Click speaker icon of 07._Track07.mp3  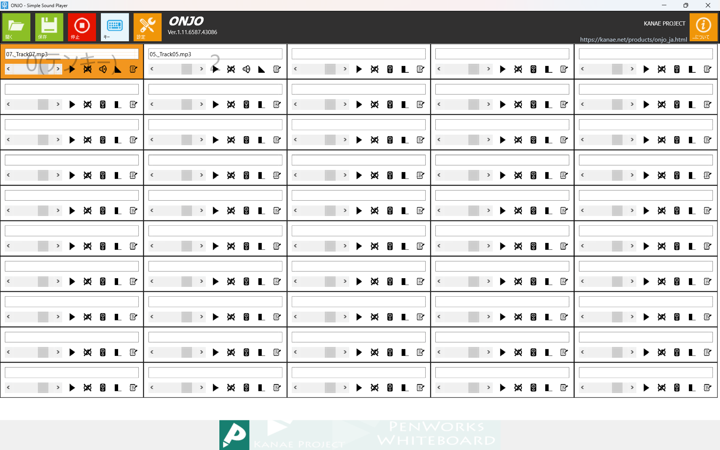(103, 69)
